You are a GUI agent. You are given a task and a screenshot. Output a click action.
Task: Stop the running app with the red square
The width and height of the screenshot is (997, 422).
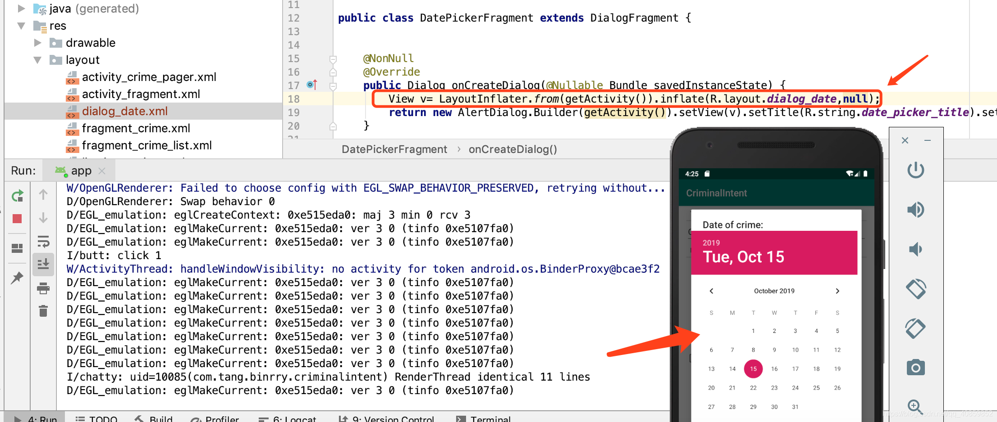pyautogui.click(x=17, y=219)
